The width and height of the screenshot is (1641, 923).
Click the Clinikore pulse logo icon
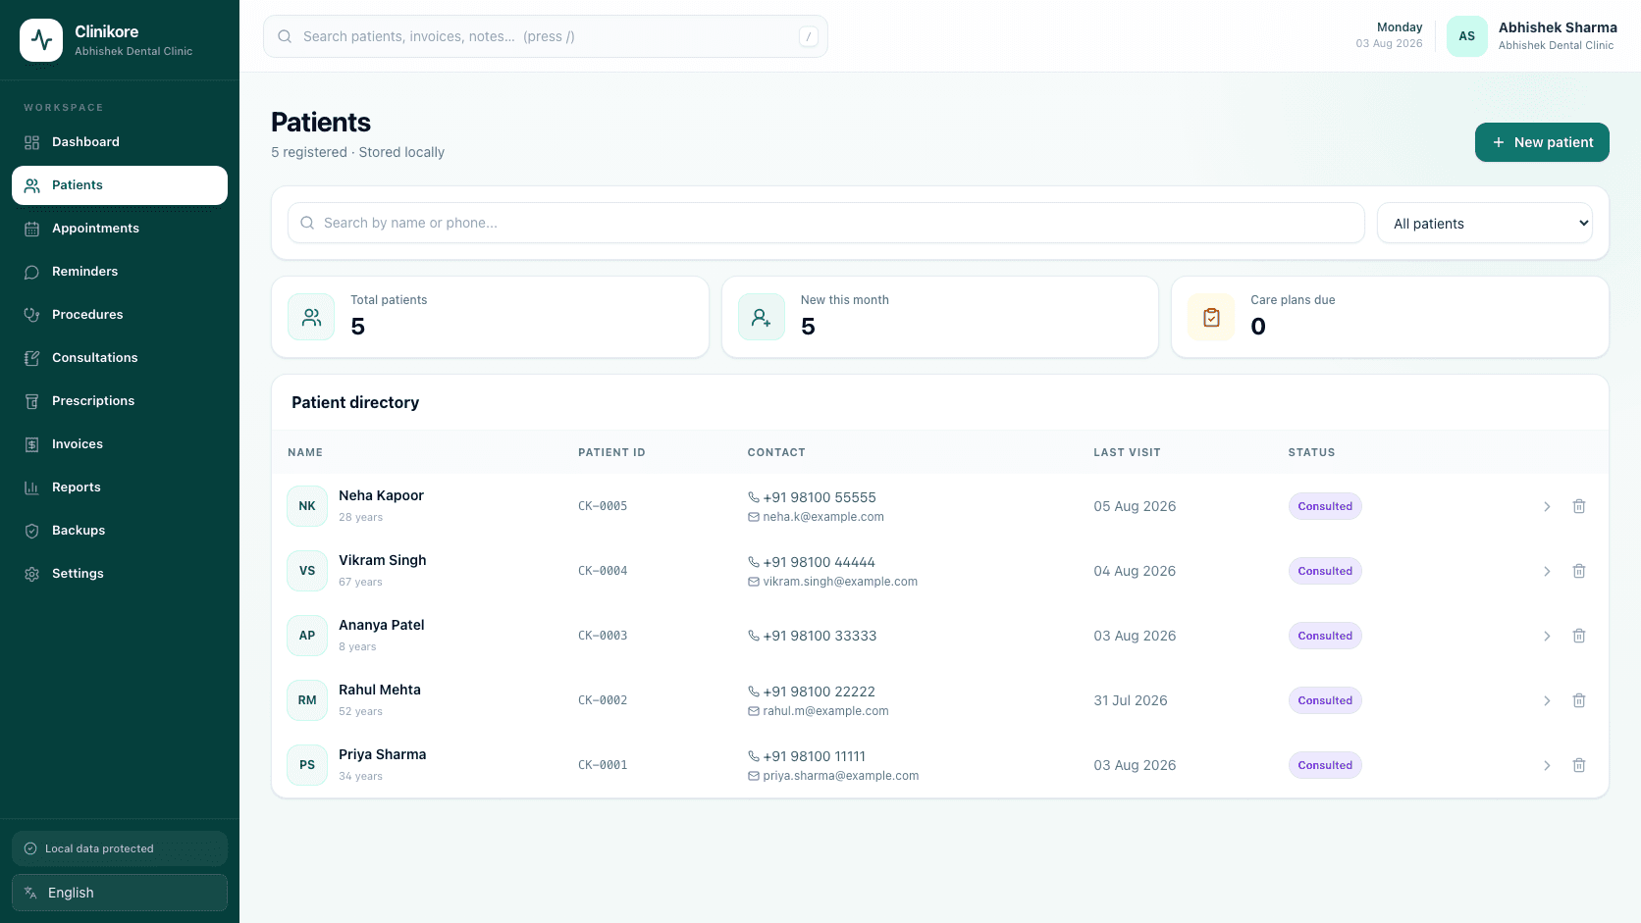(41, 40)
